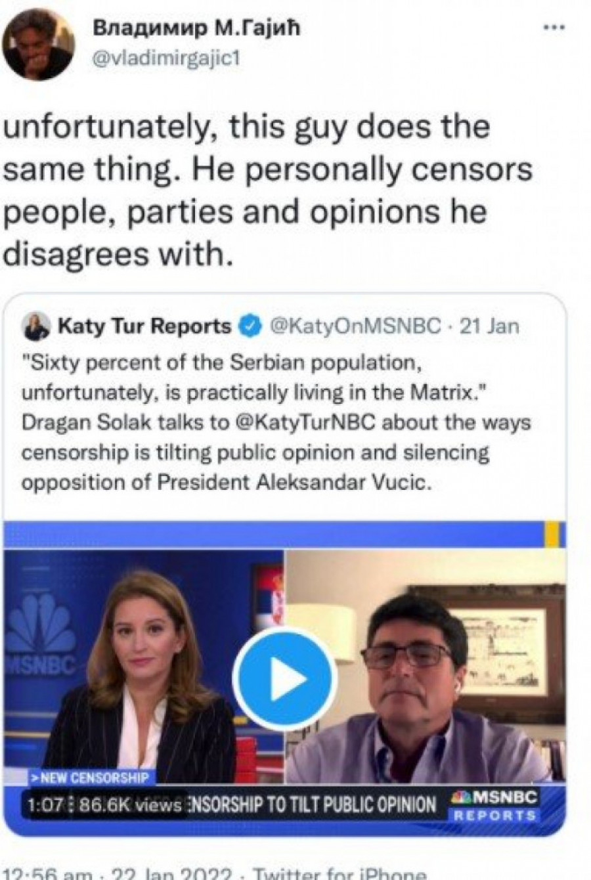The image size is (591, 880).
Task: Click the 21 Jan quoted tweet date
Action: [x=489, y=326]
